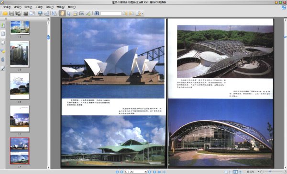Click inside the toolbar search text box
Screen dimensions: 287x174
[x=111, y=13]
